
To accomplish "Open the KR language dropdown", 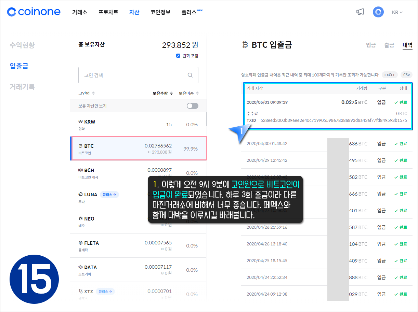I will click(397, 12).
